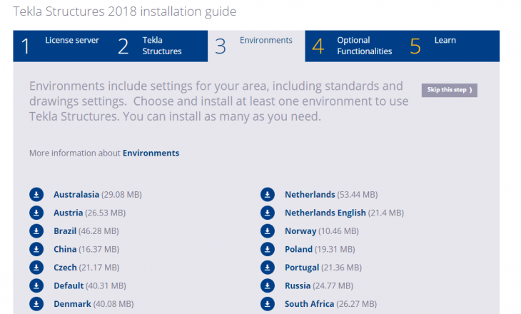Click the download icon next to Austria

pyautogui.click(x=36, y=213)
